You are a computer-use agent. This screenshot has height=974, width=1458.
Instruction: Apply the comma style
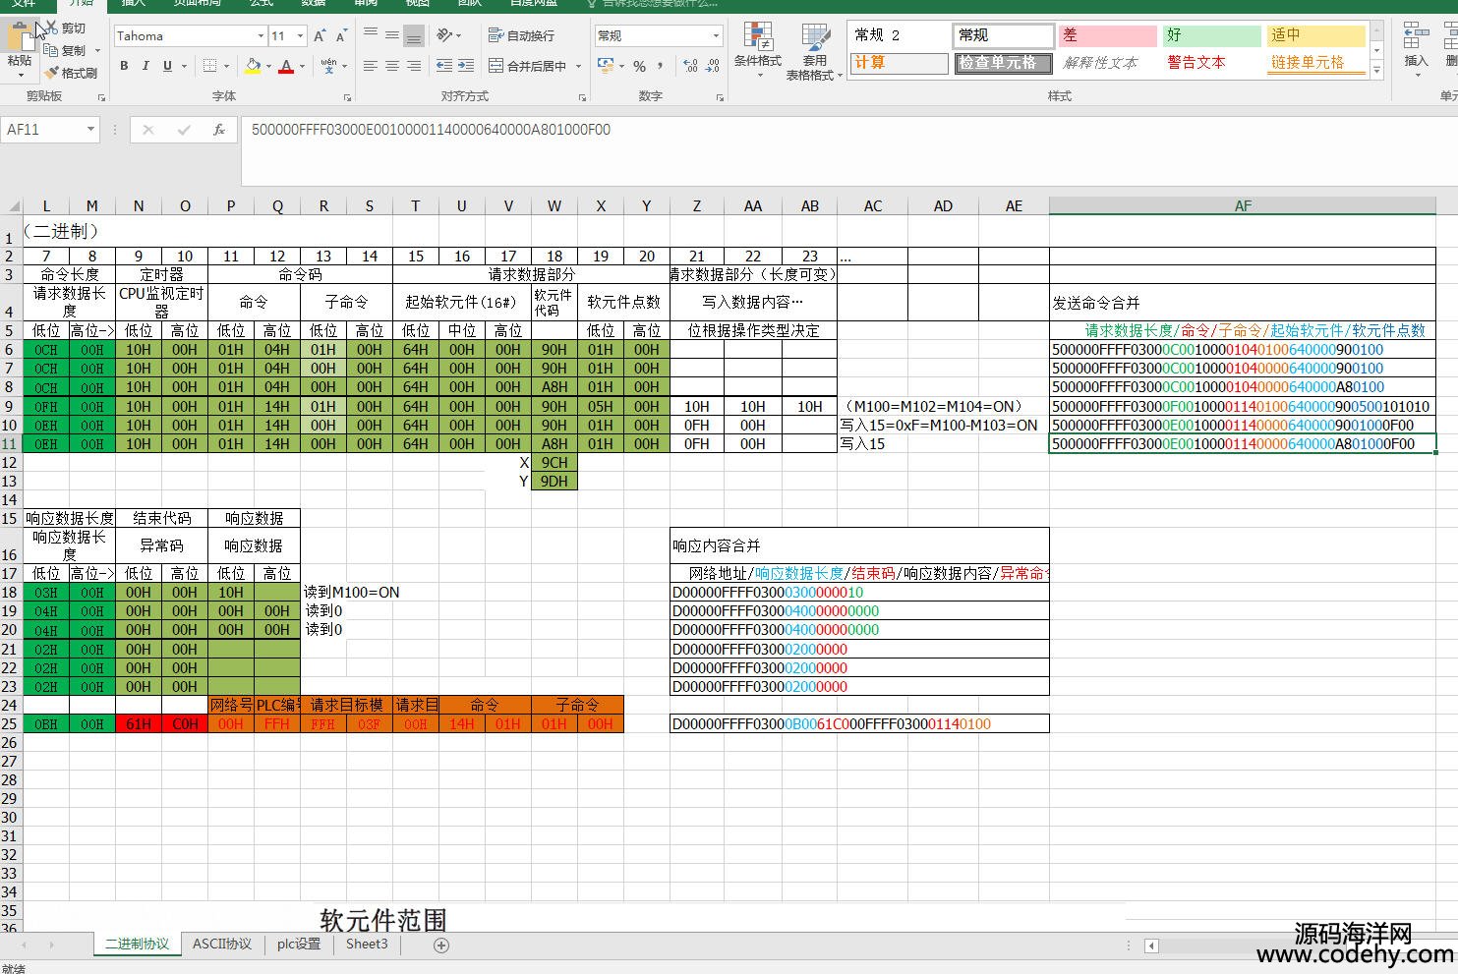click(660, 66)
